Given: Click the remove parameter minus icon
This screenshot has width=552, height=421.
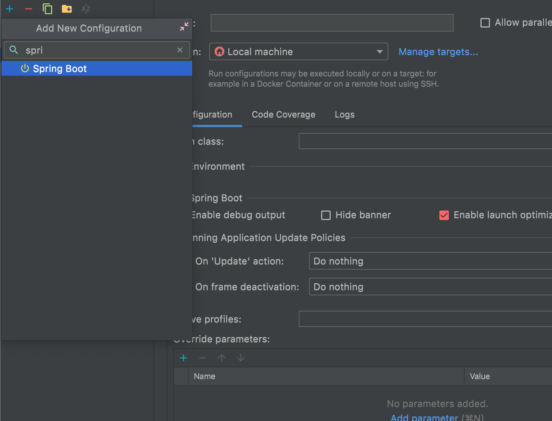Looking at the screenshot, I should point(203,358).
